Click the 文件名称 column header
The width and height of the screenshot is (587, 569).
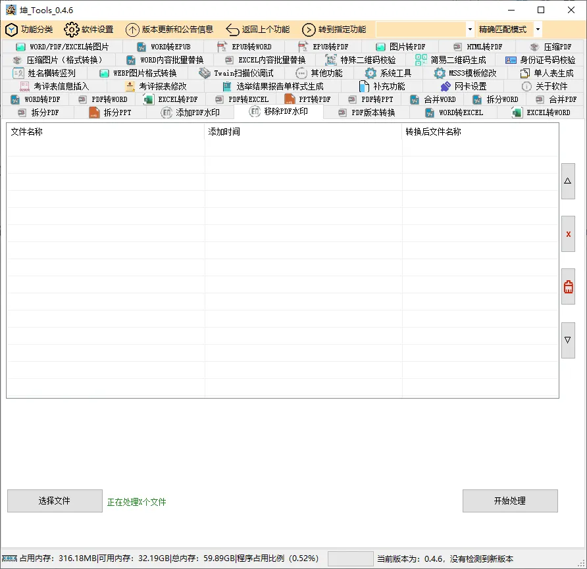[x=105, y=132]
